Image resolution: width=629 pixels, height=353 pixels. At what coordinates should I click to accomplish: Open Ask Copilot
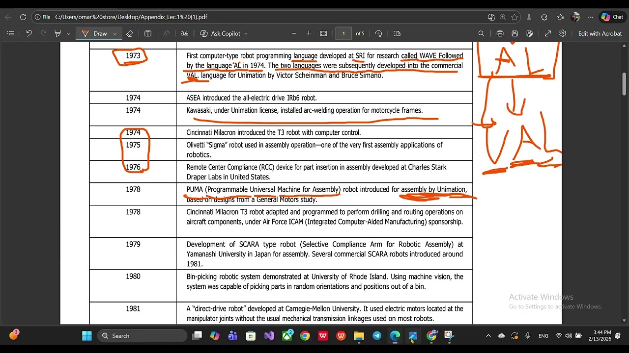click(x=220, y=33)
